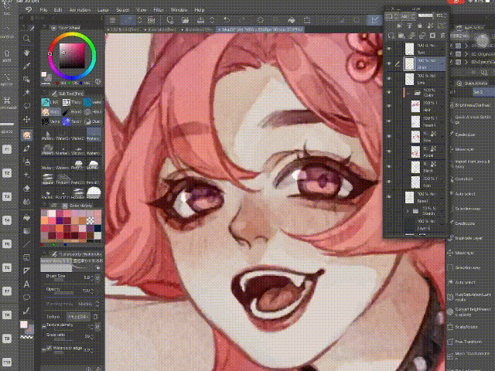Pick a color in the color wheel square
495x371 pixels.
[72, 56]
